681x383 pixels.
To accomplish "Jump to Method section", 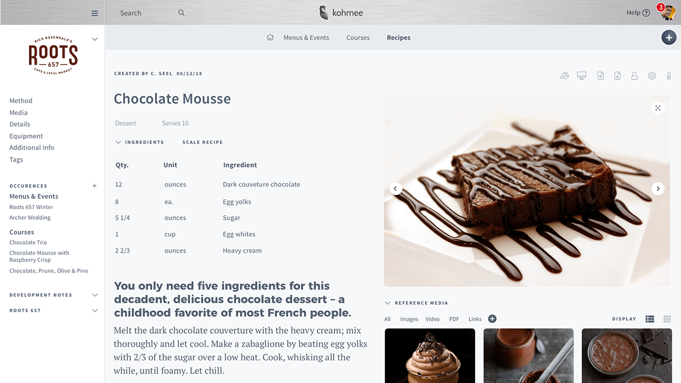I will [x=21, y=101].
